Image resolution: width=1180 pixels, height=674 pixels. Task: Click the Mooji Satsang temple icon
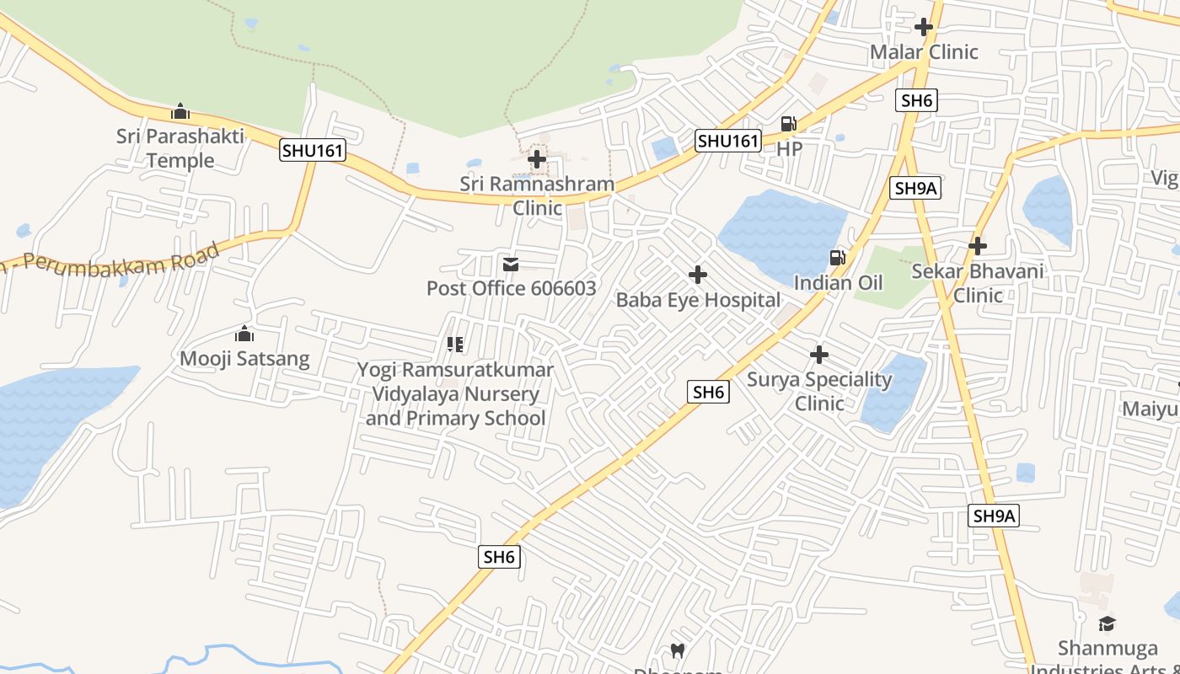point(244,334)
